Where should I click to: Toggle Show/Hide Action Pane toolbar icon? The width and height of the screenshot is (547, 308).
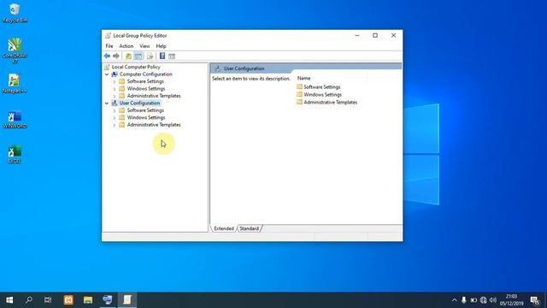pyautogui.click(x=172, y=56)
